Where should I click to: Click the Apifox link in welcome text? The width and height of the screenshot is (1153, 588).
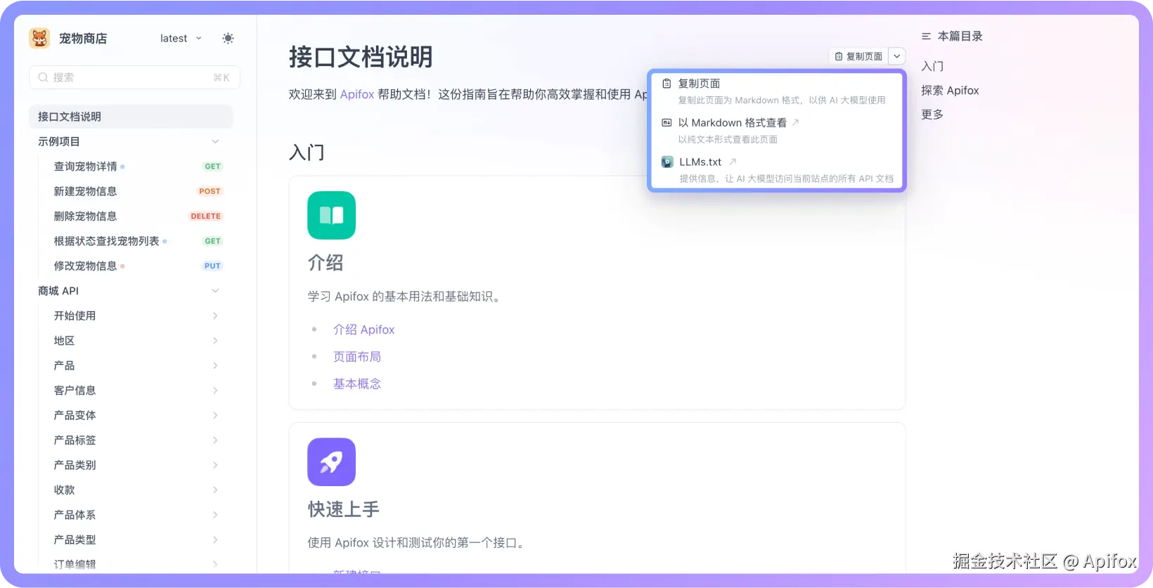click(357, 94)
